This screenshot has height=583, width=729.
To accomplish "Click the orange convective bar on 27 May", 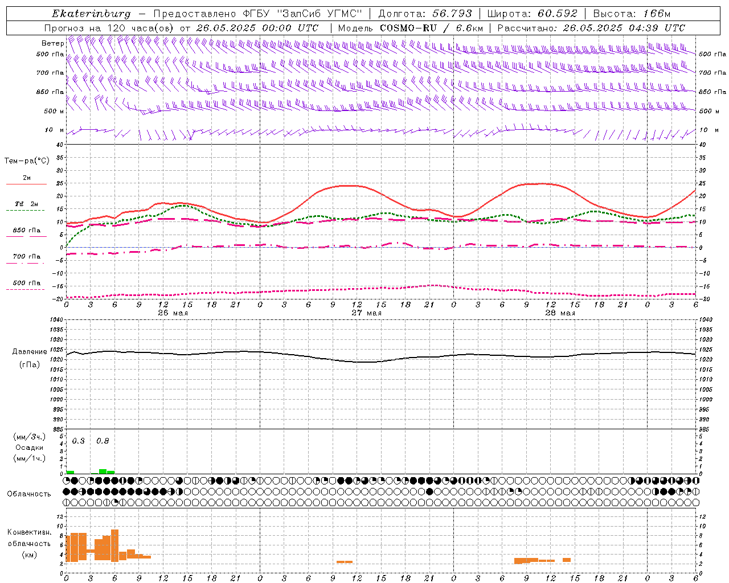I will coord(345,562).
